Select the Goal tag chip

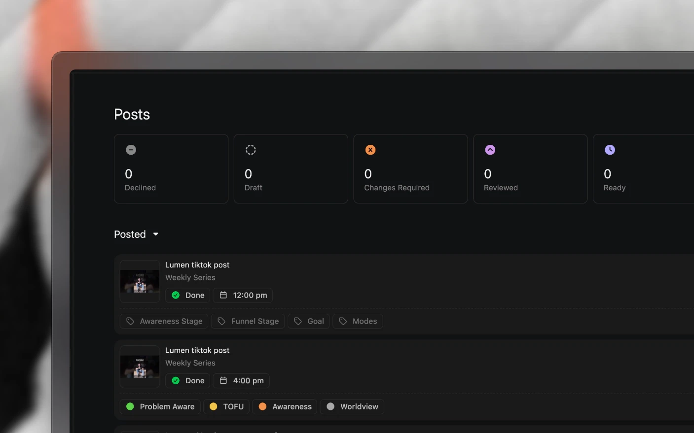click(309, 321)
